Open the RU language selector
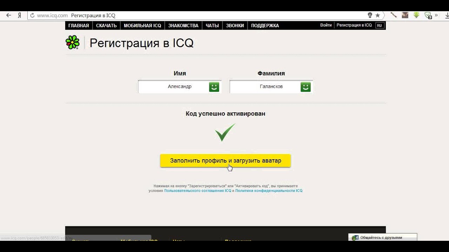This screenshot has height=252, width=449. (x=379, y=26)
